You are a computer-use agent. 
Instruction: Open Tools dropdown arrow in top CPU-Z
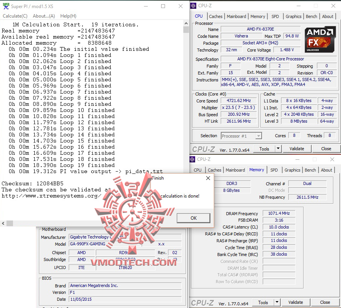[278, 149]
